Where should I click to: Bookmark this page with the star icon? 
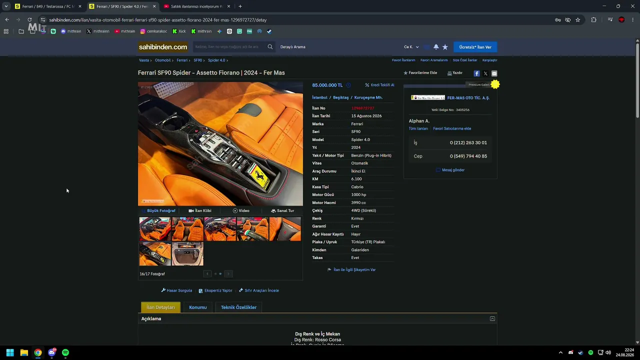tap(578, 20)
